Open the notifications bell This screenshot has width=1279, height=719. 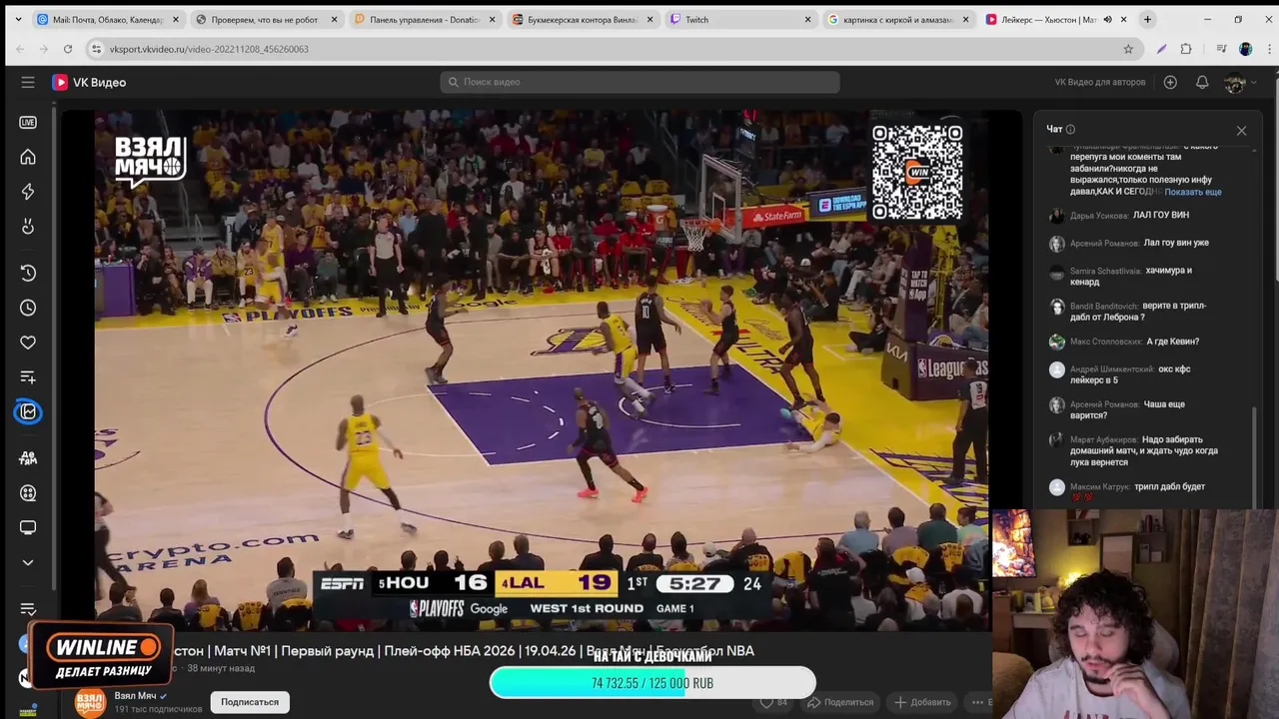(1202, 82)
